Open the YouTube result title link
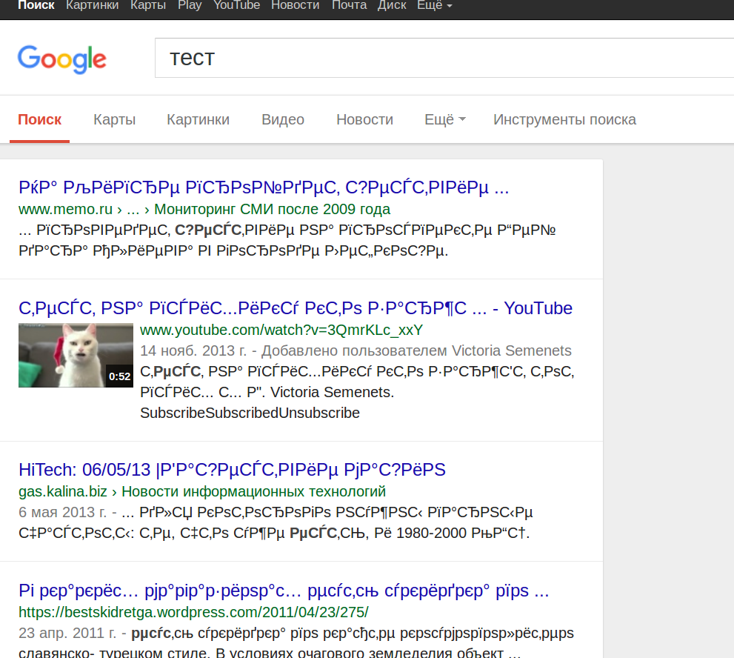The image size is (734, 658). point(296,308)
